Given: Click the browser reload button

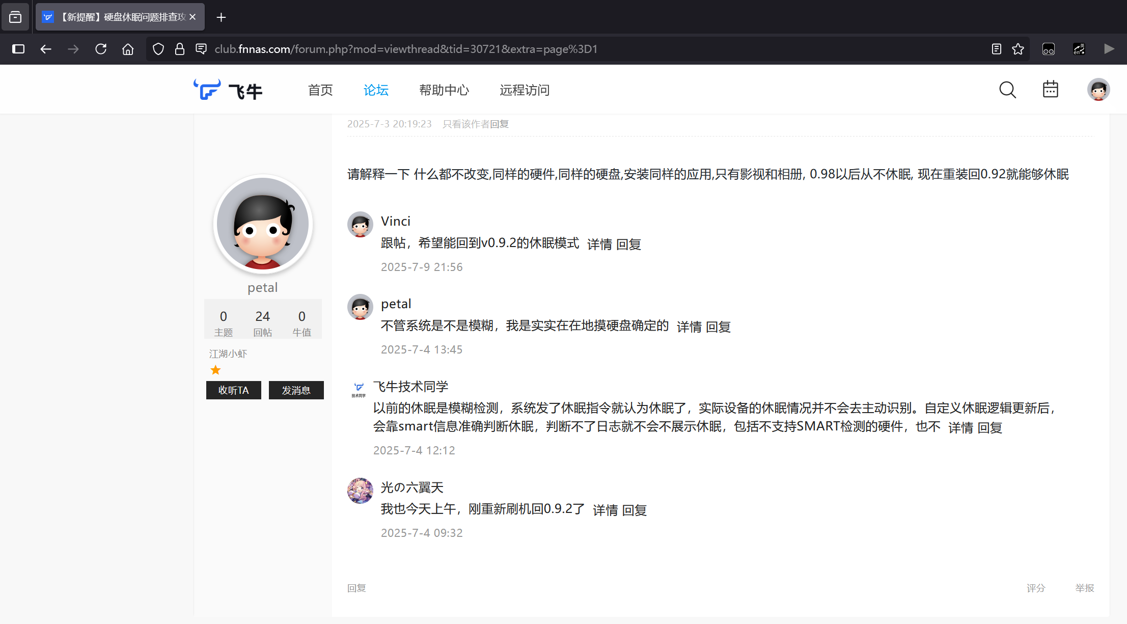Looking at the screenshot, I should tap(101, 49).
